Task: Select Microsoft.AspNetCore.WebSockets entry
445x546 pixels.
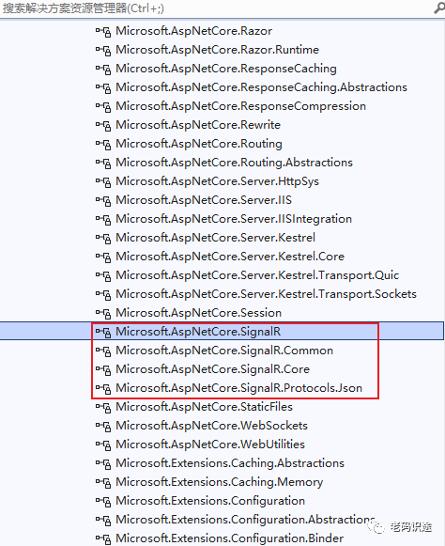Action: coord(211,426)
